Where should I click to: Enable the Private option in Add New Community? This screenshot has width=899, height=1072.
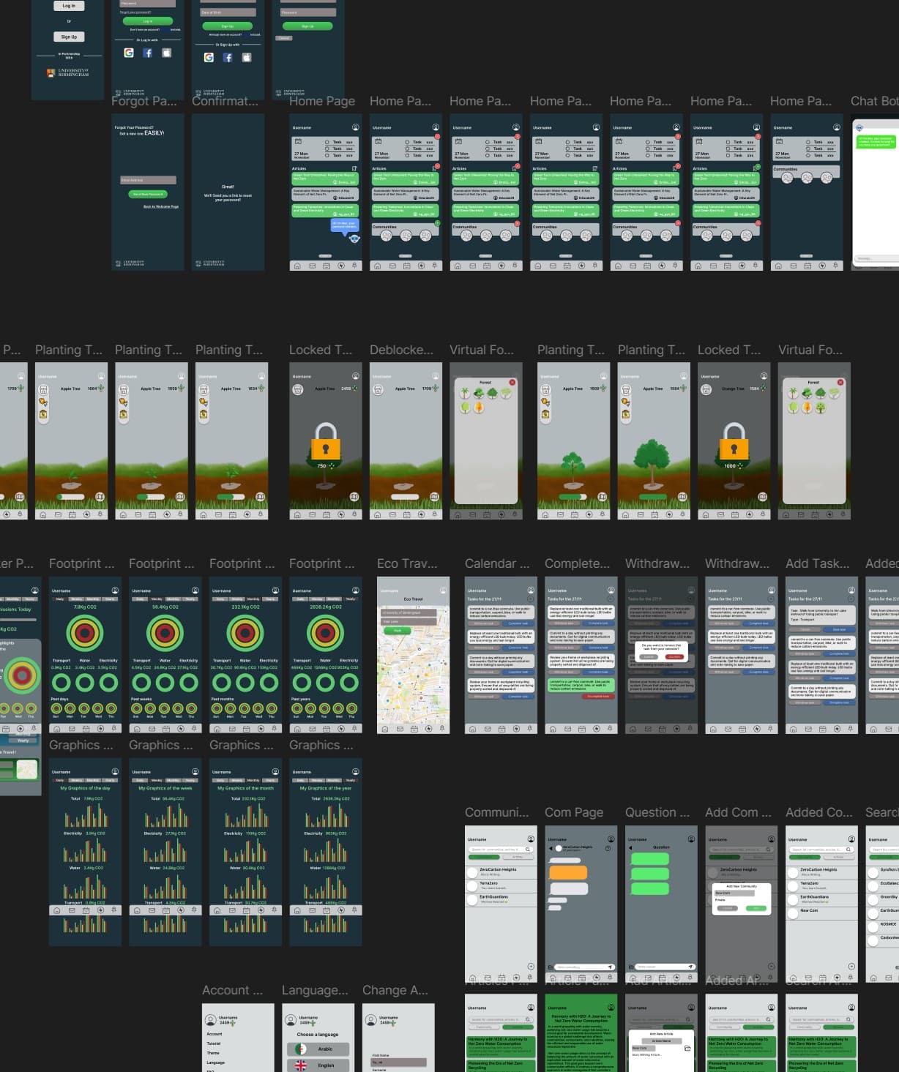[x=720, y=900]
